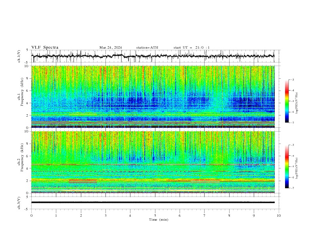Click the ch.1 spectrogram color scale bar
The height and width of the screenshot is (242, 314).
point(287,101)
